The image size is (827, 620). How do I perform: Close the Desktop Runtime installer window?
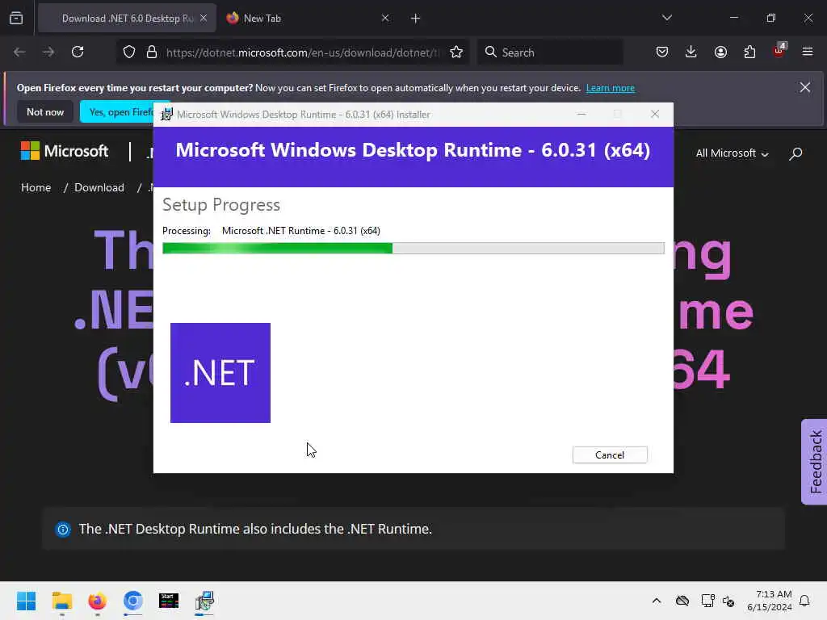[655, 114]
